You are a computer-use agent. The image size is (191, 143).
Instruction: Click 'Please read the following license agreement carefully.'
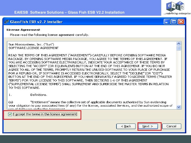(x=49, y=35)
